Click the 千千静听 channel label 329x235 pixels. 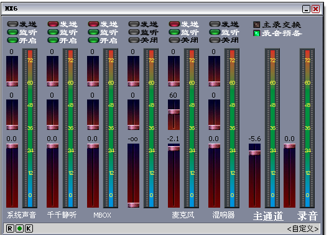(62, 215)
